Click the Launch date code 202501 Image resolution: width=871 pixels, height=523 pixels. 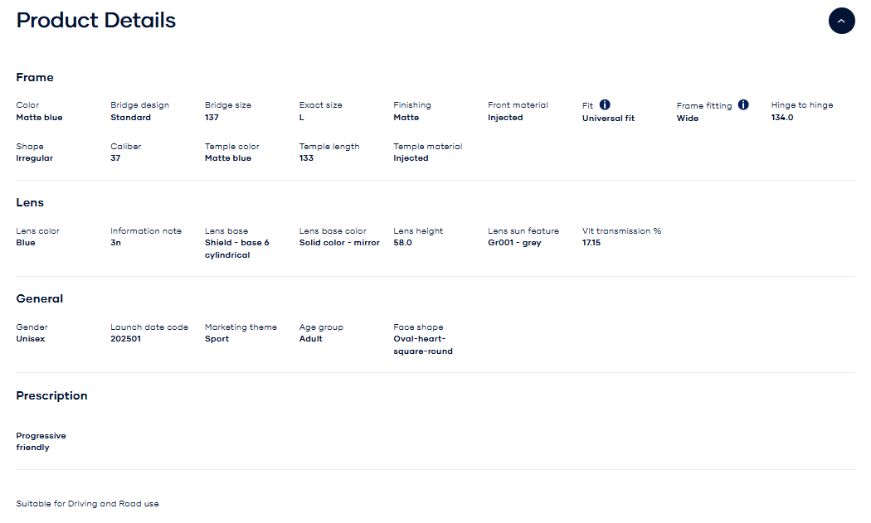pos(126,339)
